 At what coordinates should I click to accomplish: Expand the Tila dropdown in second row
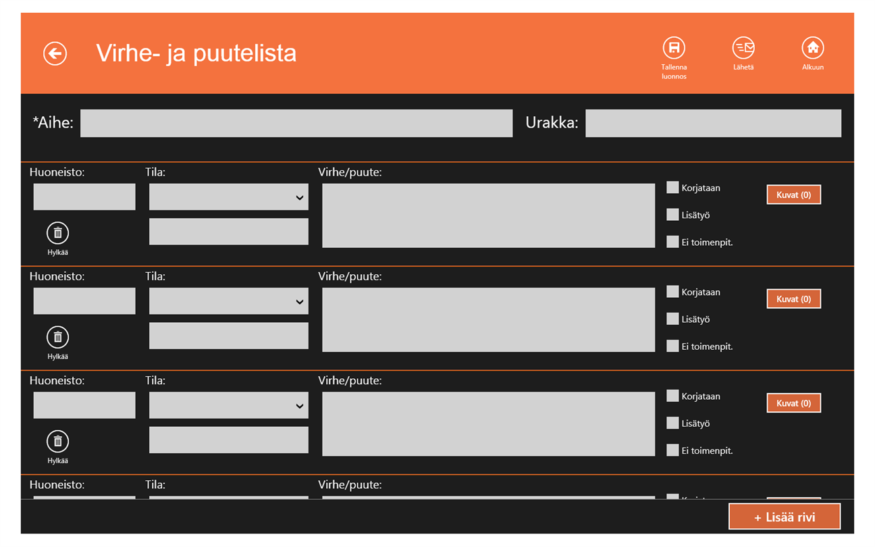pyautogui.click(x=229, y=301)
